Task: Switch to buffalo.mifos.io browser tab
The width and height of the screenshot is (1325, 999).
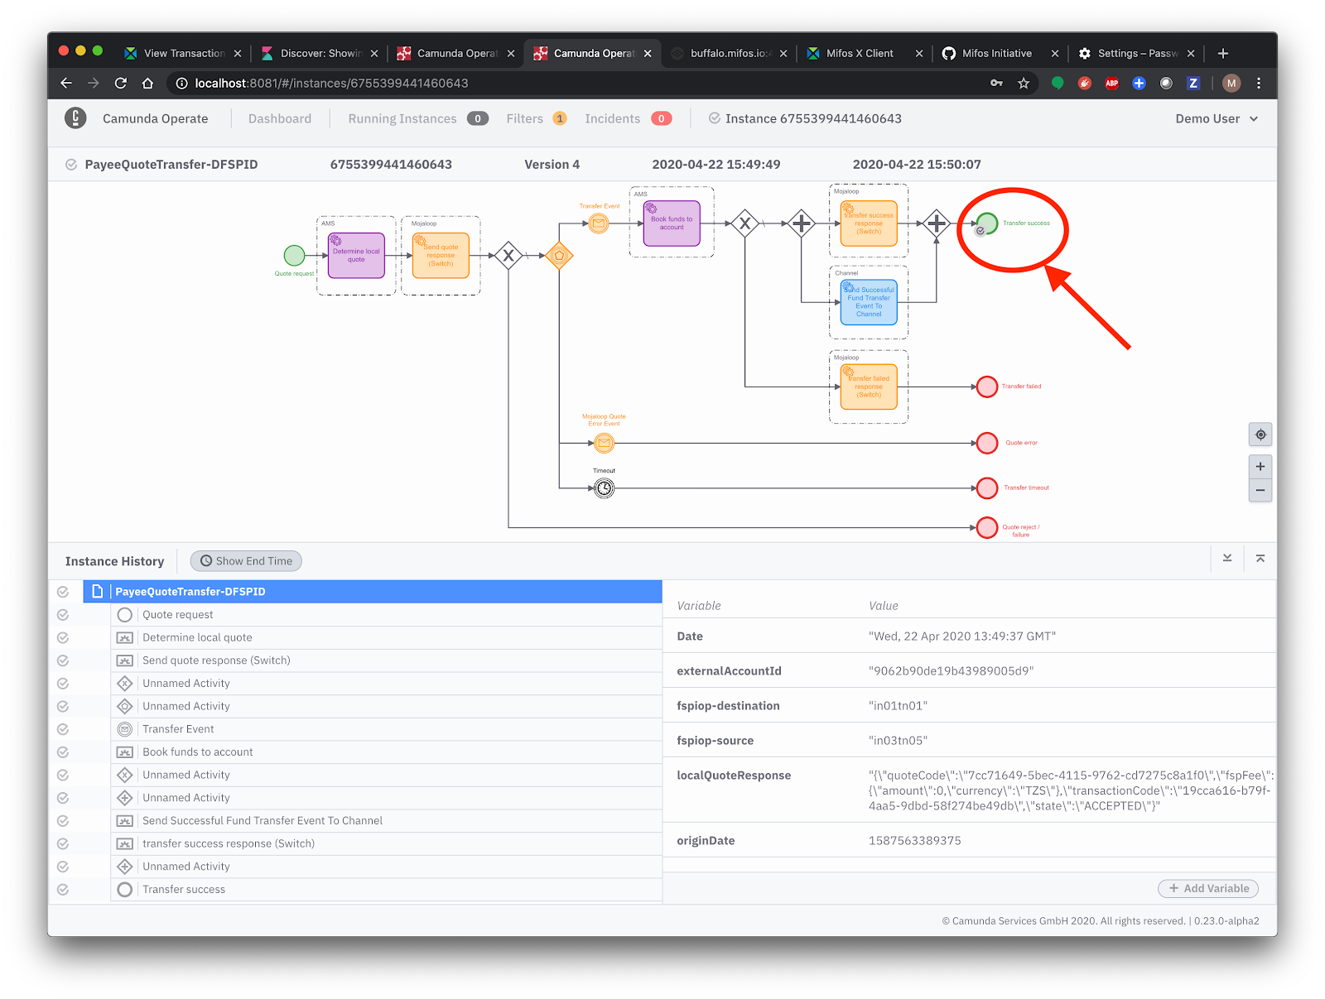Action: coord(730,53)
